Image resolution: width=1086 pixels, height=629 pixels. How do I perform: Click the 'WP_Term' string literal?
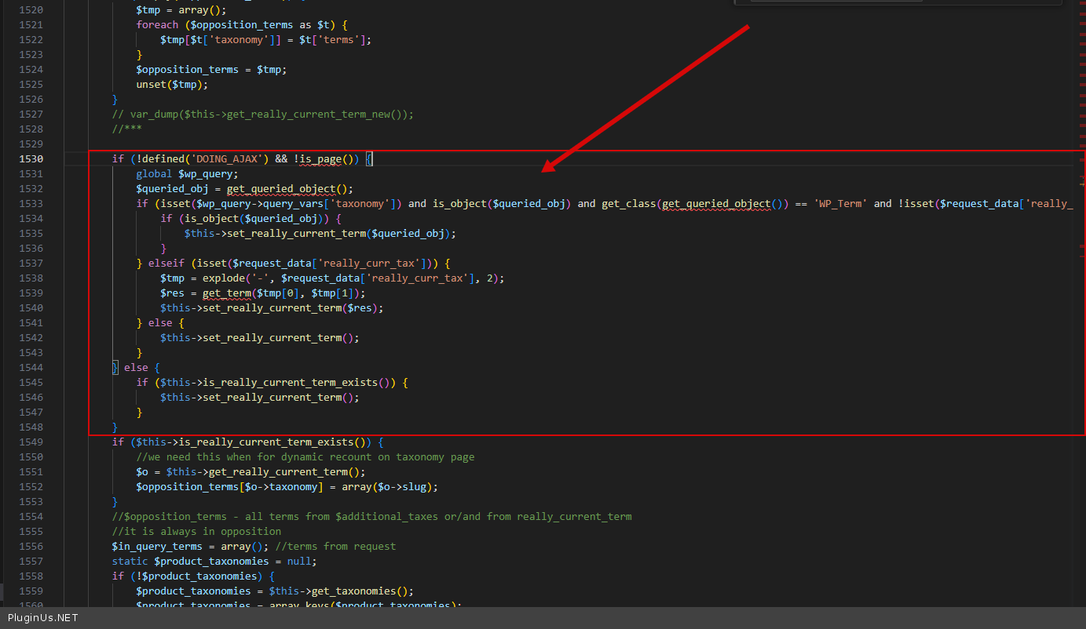pos(839,204)
